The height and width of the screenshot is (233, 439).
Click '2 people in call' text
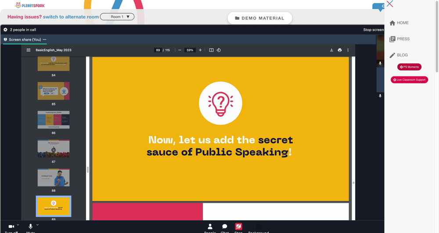click(23, 30)
